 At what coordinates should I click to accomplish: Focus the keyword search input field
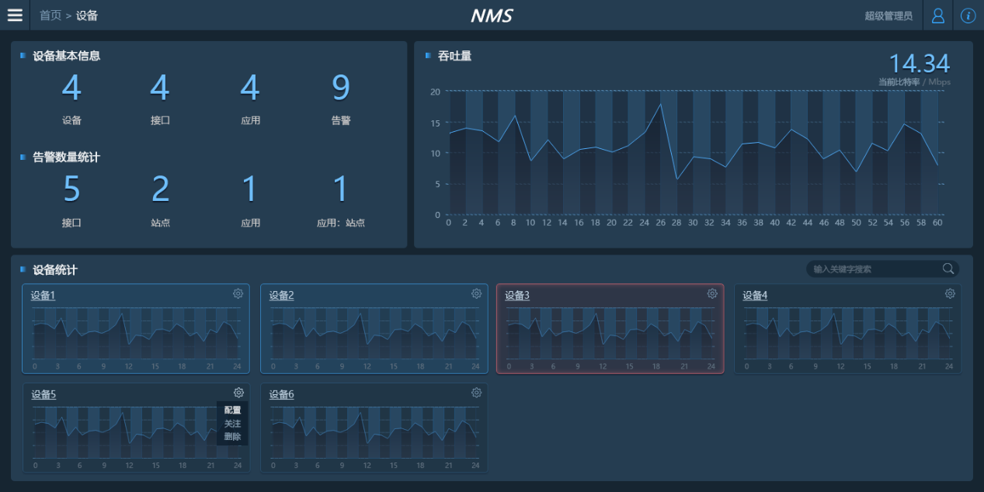click(x=874, y=269)
